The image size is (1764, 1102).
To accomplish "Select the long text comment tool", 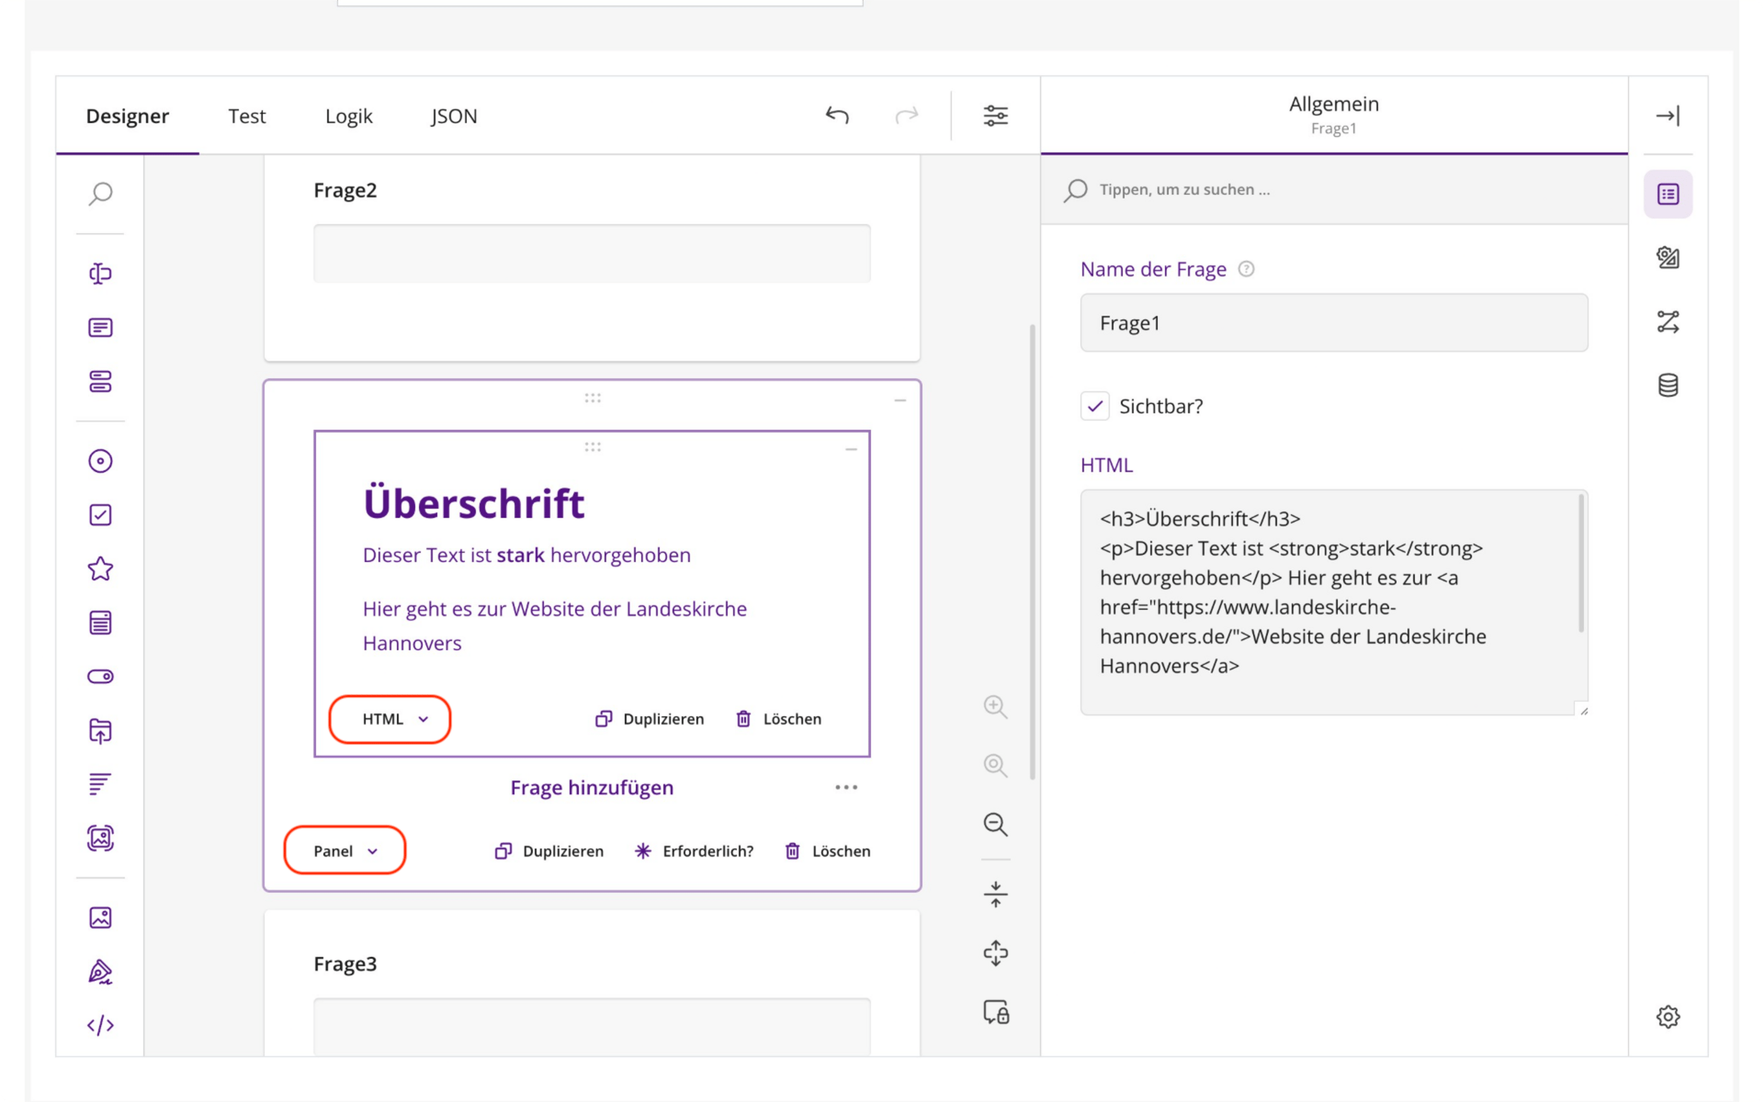I will click(101, 327).
